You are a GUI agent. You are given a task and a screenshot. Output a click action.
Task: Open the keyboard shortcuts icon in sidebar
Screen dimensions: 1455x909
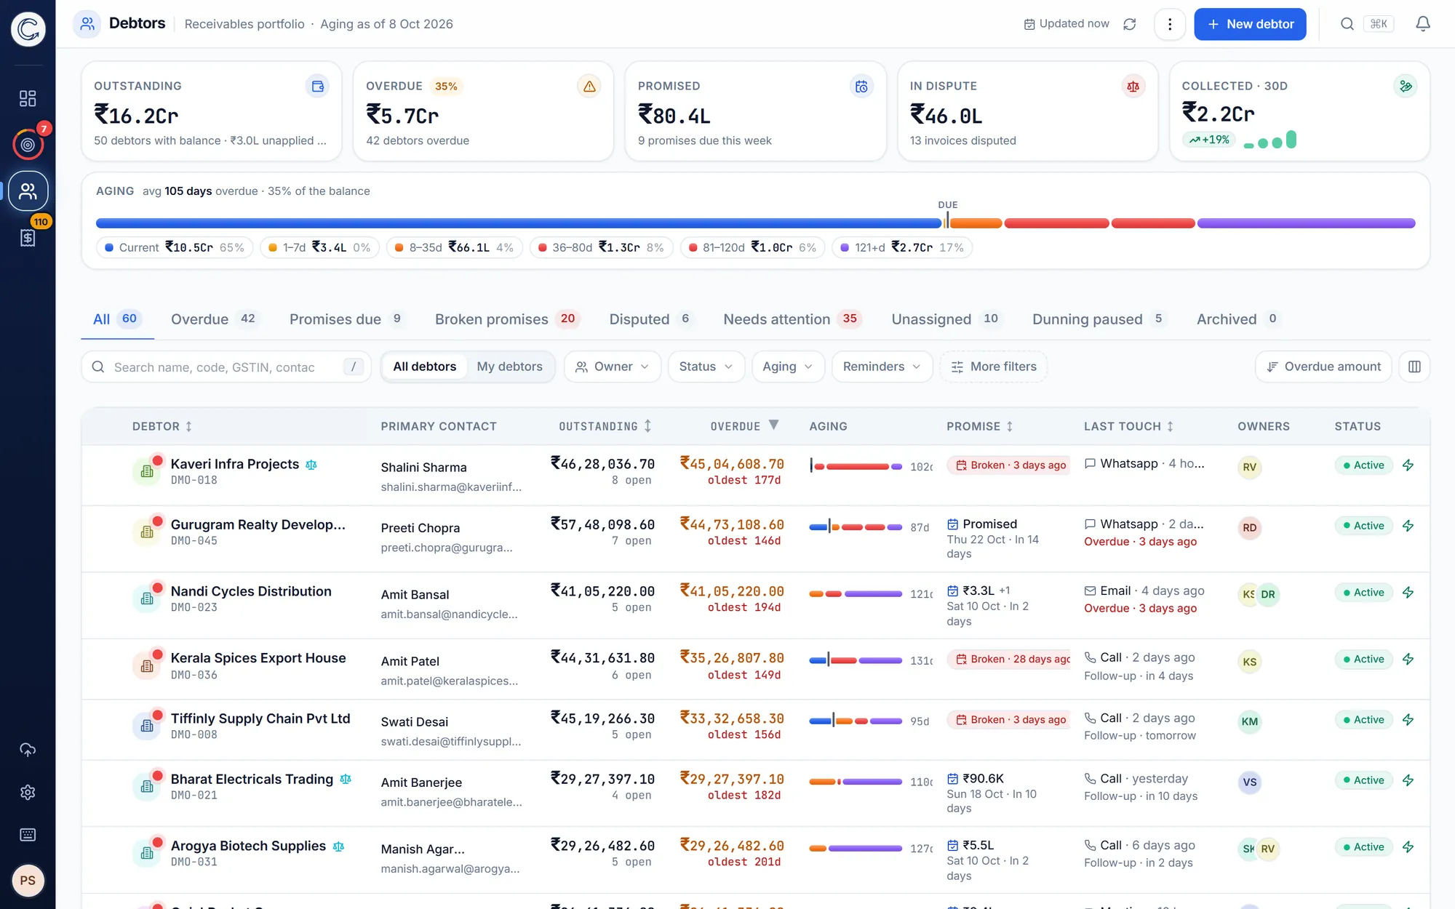28,835
